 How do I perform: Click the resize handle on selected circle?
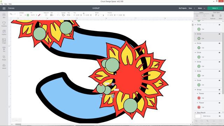(x=113, y=96)
